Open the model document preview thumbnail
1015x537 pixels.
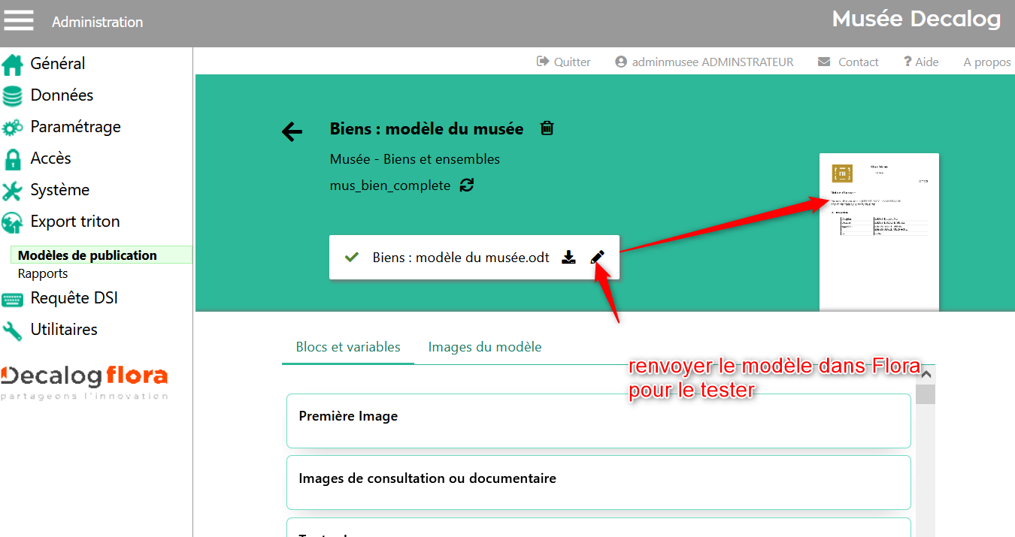pos(879,232)
